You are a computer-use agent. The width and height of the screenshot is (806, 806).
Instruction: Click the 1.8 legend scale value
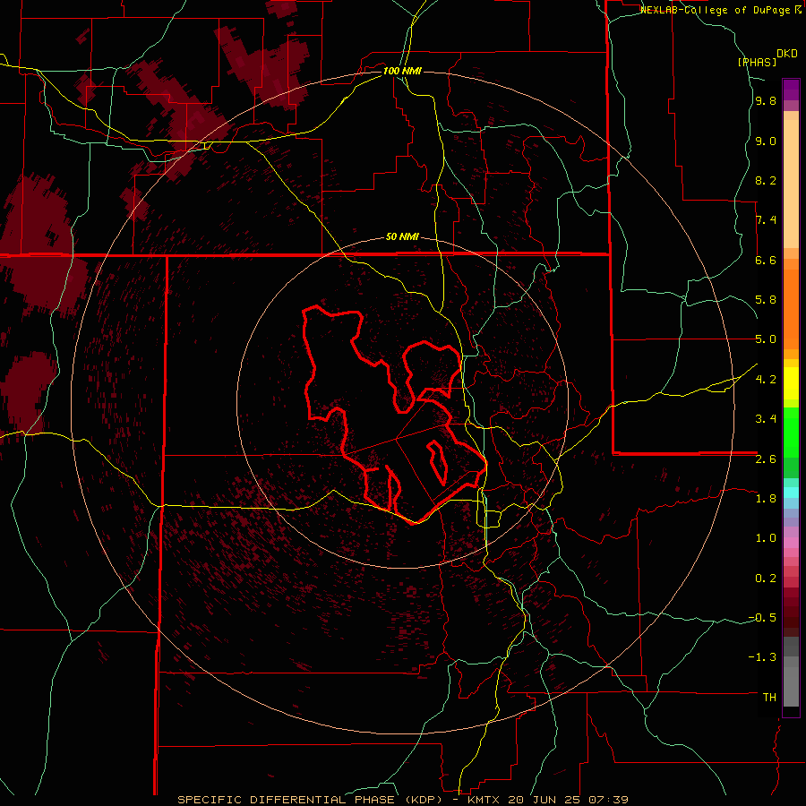(766, 499)
